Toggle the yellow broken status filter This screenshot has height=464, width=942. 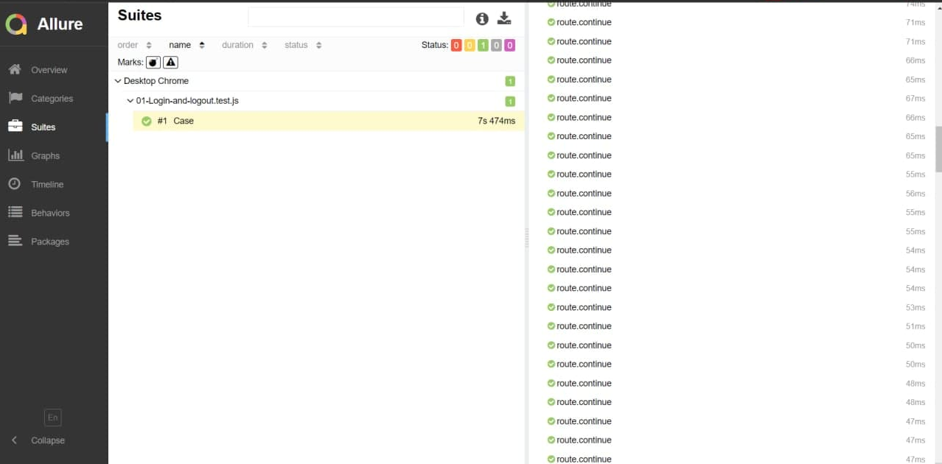[x=470, y=46]
